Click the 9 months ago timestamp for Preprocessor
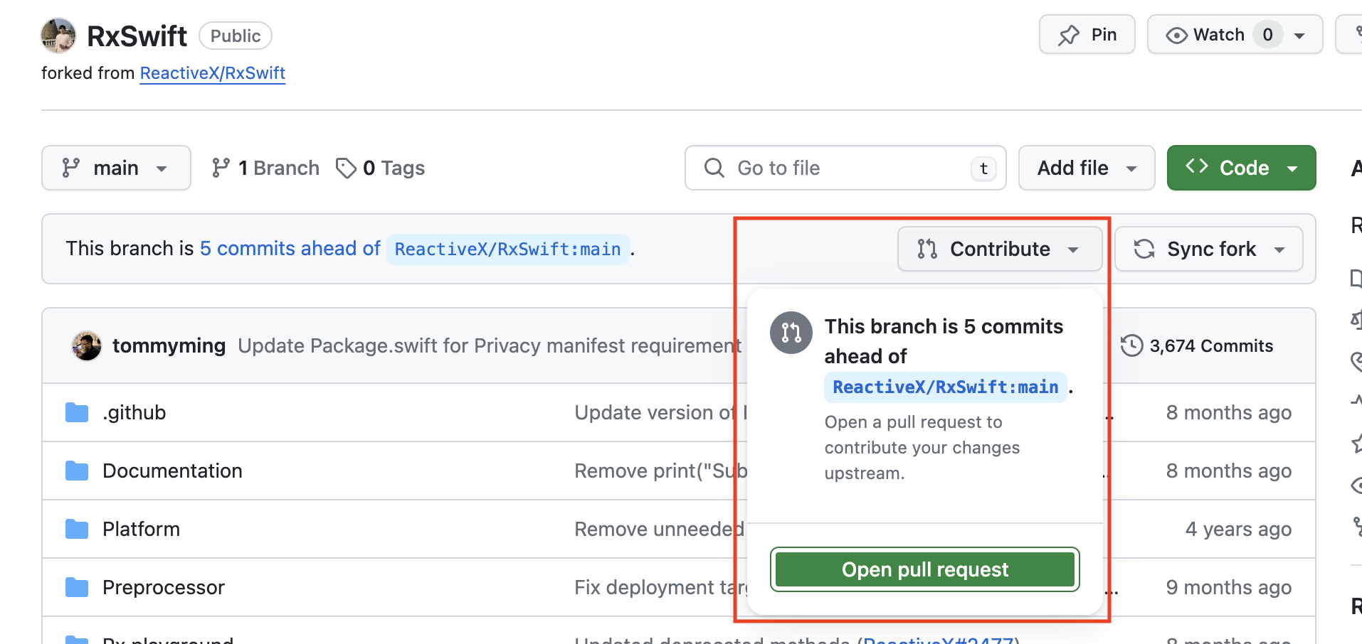This screenshot has width=1362, height=644. (x=1229, y=587)
